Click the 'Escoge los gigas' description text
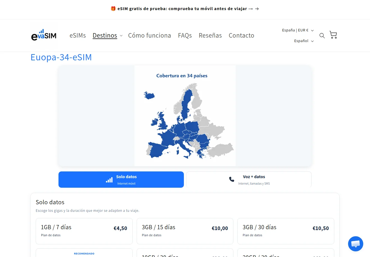Image resolution: width=370 pixels, height=257 pixels. [x=87, y=210]
